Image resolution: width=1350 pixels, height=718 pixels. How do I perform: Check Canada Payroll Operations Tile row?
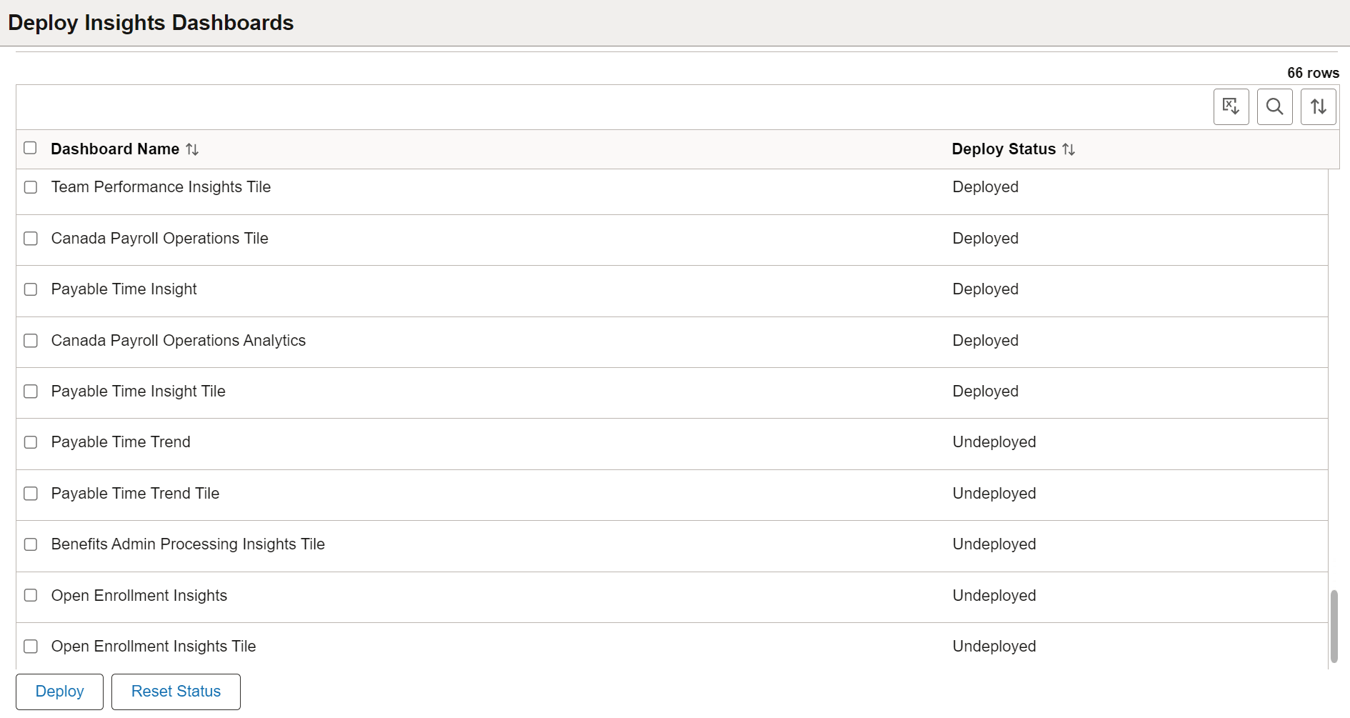tap(31, 239)
